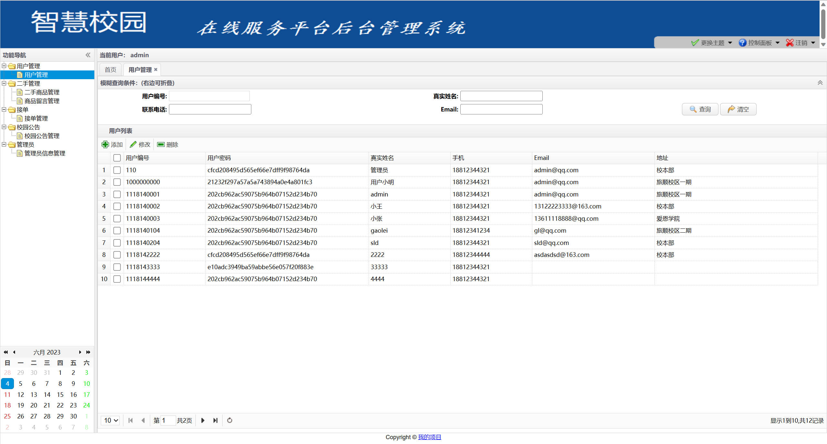Select all users with header checkbox

117,158
